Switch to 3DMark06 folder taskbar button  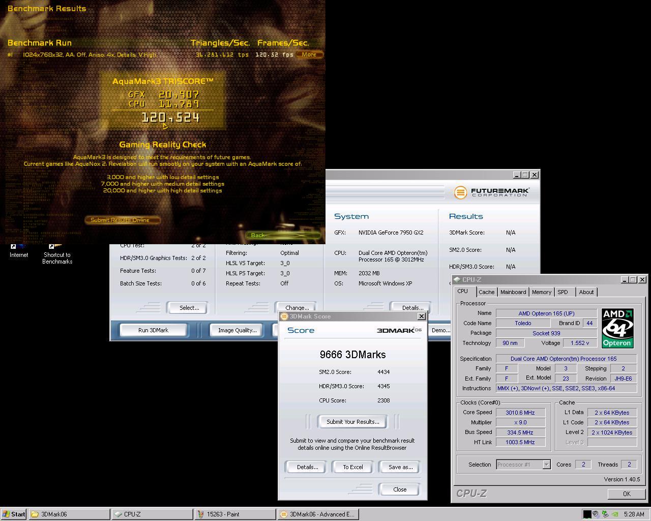tap(69, 514)
